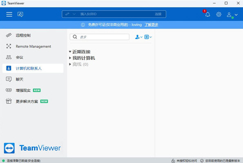The image size is (243, 163).
Task: Open the add contact dropdown
Action: tap(138, 37)
